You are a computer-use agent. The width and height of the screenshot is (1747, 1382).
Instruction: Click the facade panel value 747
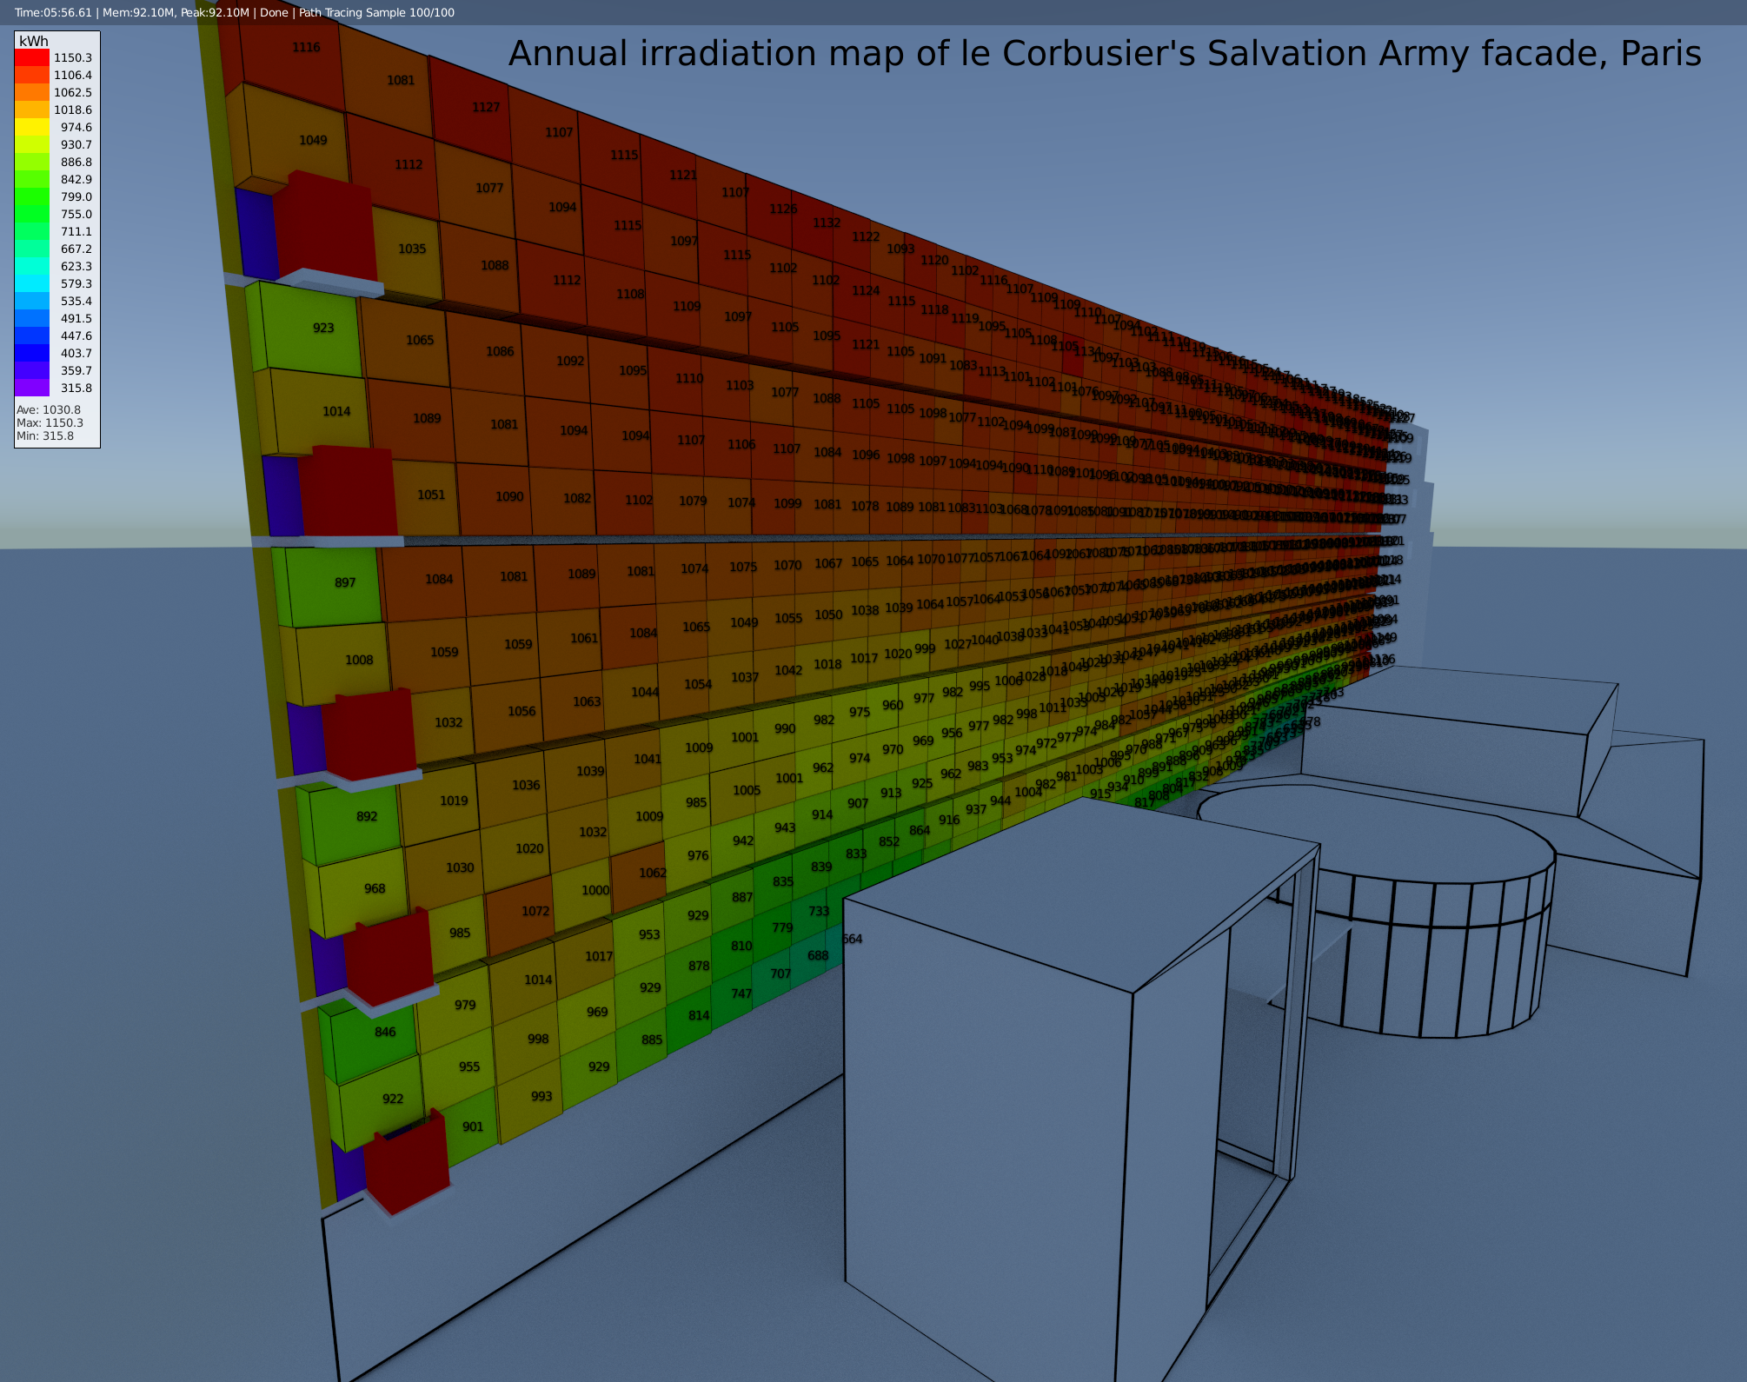tap(741, 993)
